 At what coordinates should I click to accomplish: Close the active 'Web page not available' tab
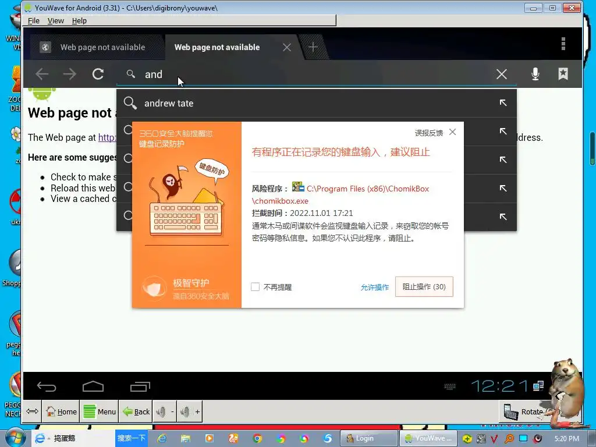[x=287, y=47]
